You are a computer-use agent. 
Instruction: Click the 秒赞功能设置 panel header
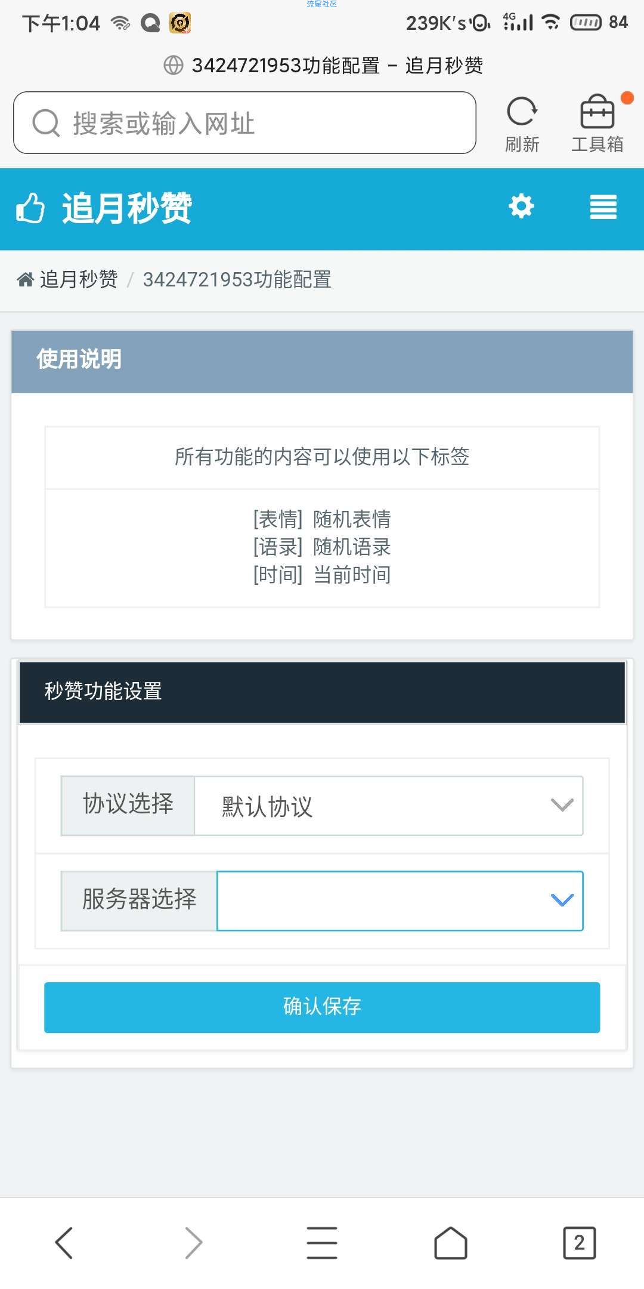click(x=322, y=692)
